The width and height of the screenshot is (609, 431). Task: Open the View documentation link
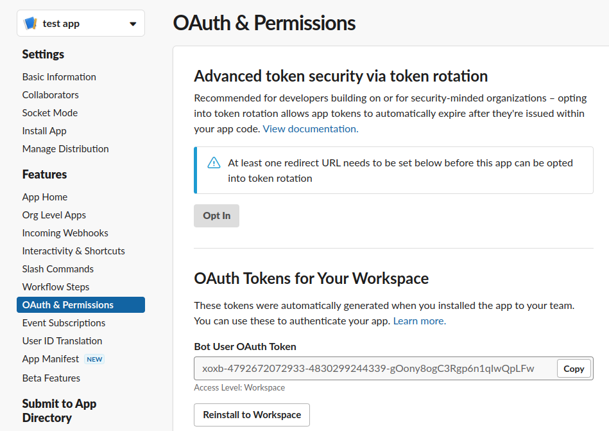click(311, 129)
